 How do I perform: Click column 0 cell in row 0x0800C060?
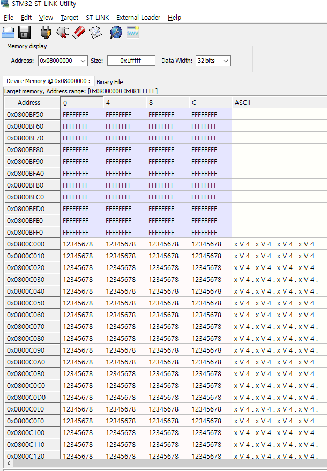click(x=81, y=315)
